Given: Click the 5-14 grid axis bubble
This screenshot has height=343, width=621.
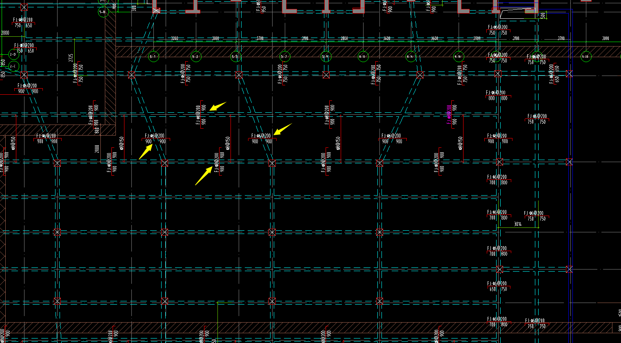Looking at the screenshot, I should coord(411,57).
